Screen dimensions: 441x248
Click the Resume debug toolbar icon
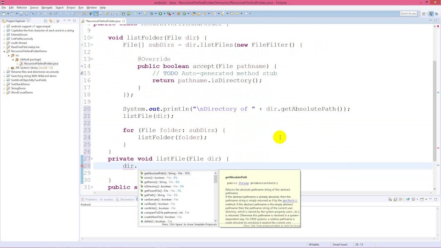point(40,13)
